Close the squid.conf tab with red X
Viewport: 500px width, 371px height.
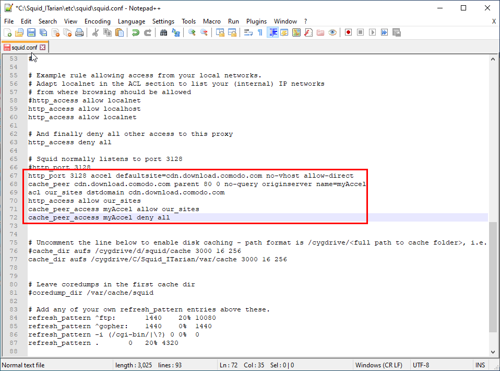coord(42,47)
